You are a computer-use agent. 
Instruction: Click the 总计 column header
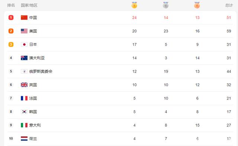(x=229, y=5)
